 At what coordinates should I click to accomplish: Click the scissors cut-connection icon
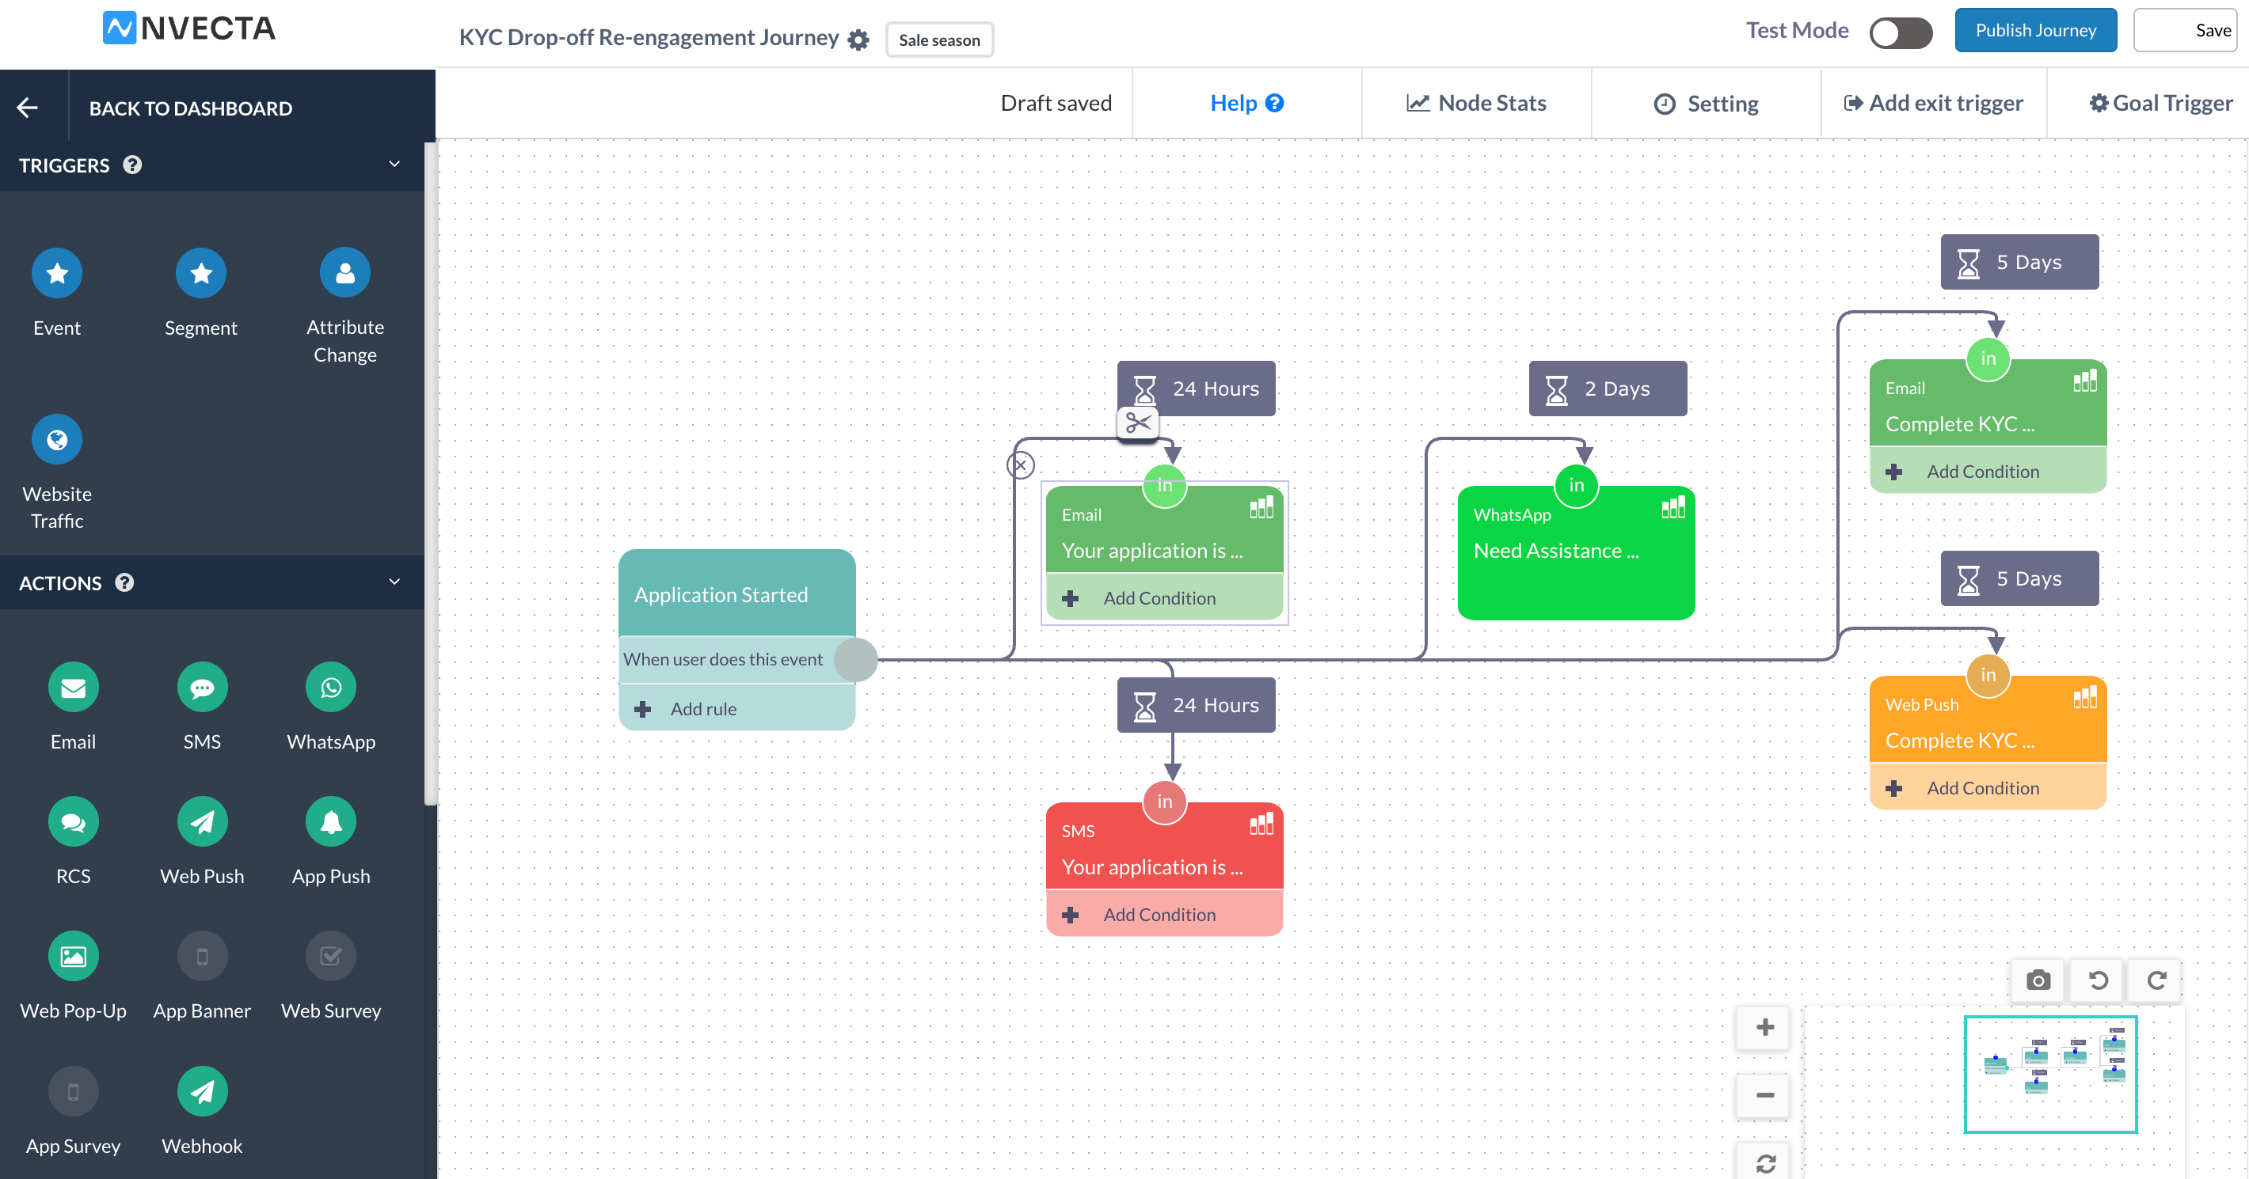pyautogui.click(x=1138, y=423)
